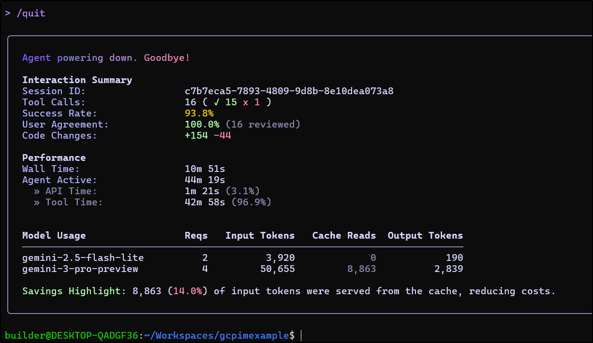The width and height of the screenshot is (593, 343).
Task: Click the 100.0% user agreement value
Action: [202, 125]
